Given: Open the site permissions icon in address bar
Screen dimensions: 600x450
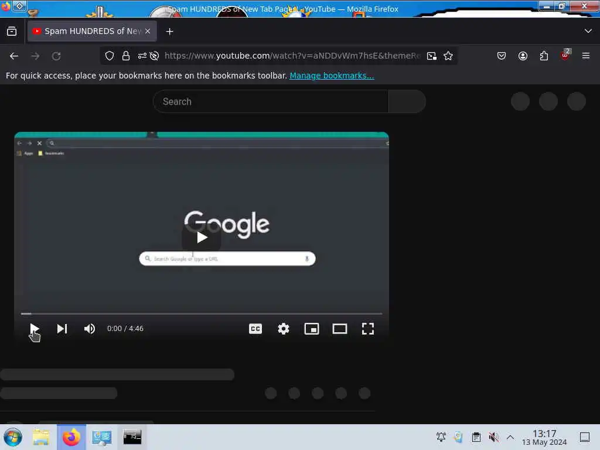Looking at the screenshot, I should [x=142, y=56].
